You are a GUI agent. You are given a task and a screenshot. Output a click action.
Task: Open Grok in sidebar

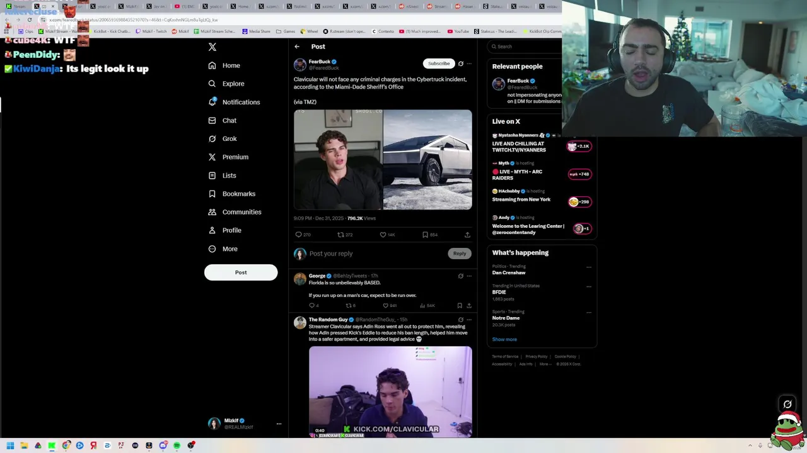pos(223,138)
